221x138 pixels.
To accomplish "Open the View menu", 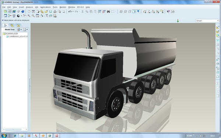I will [15, 7].
